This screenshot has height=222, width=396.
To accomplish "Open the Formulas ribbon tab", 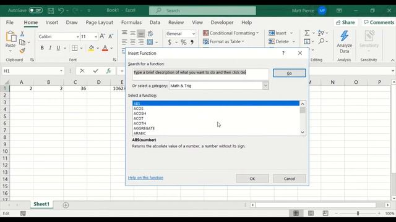I will 131,22.
